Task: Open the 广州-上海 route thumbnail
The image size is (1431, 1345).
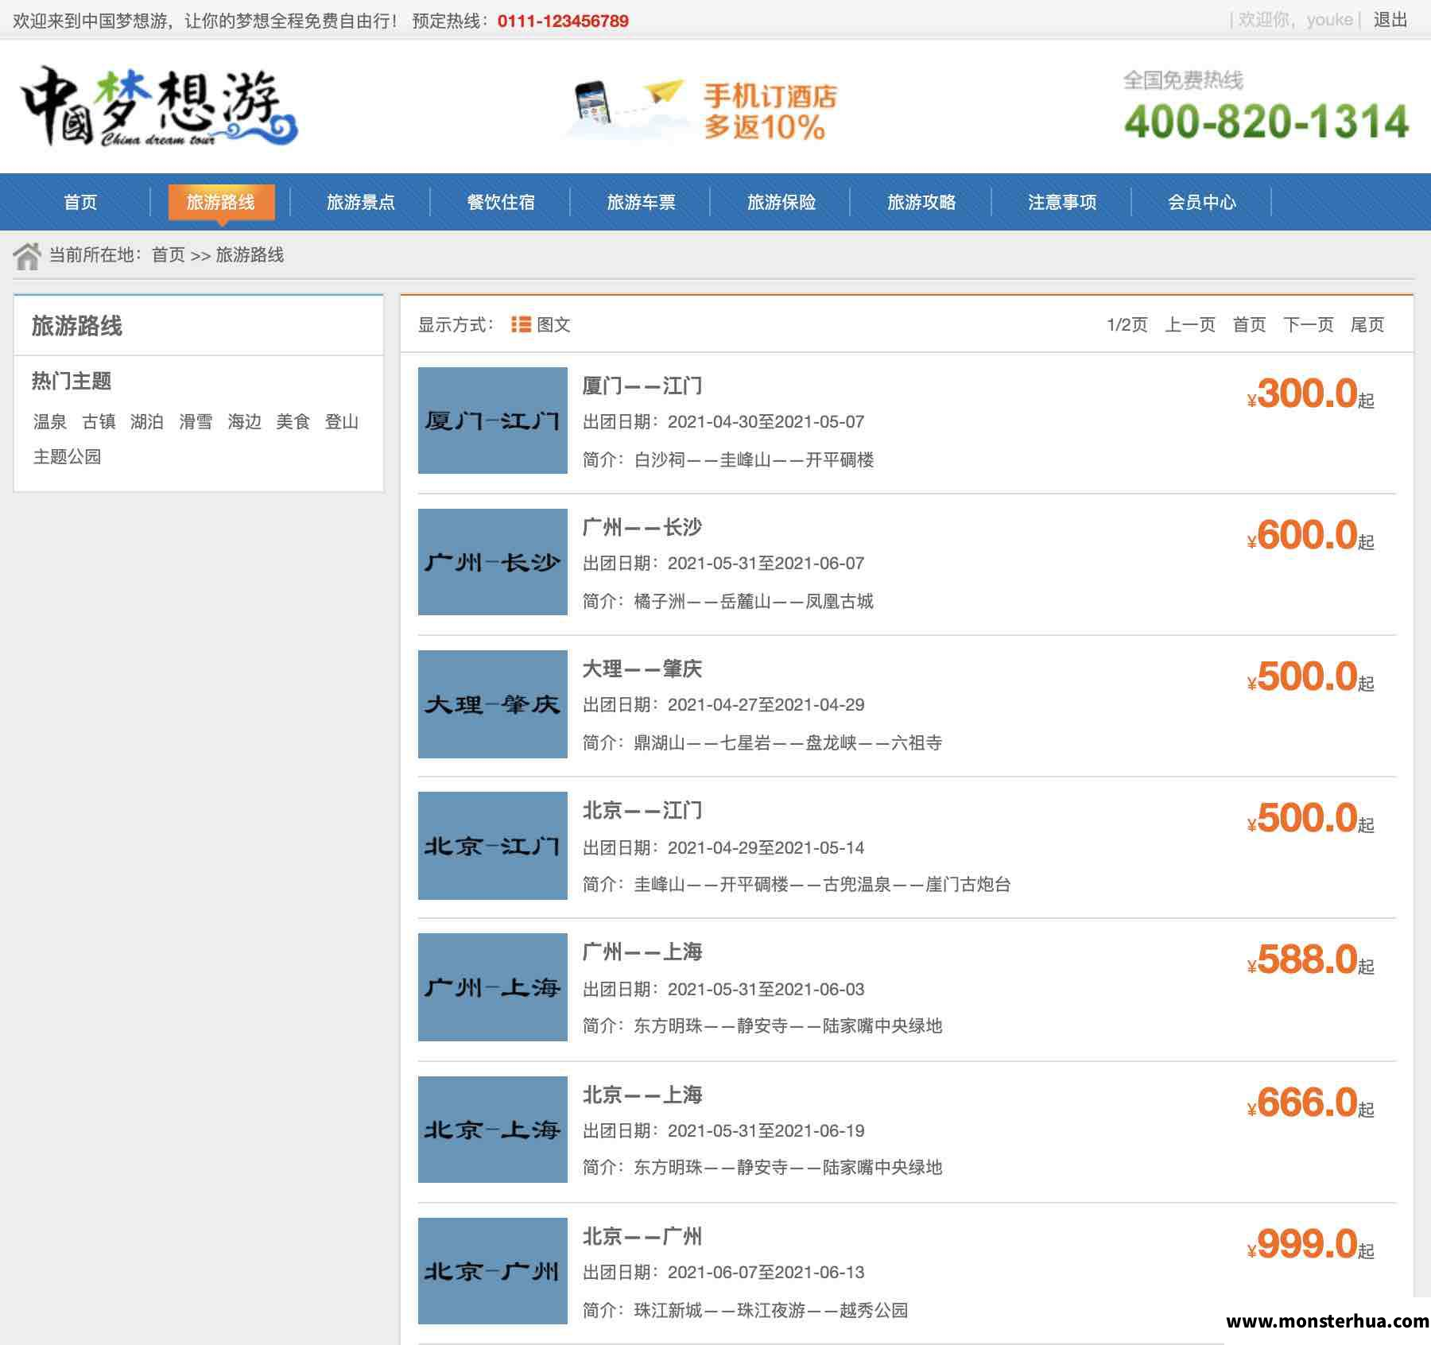Action: point(493,987)
